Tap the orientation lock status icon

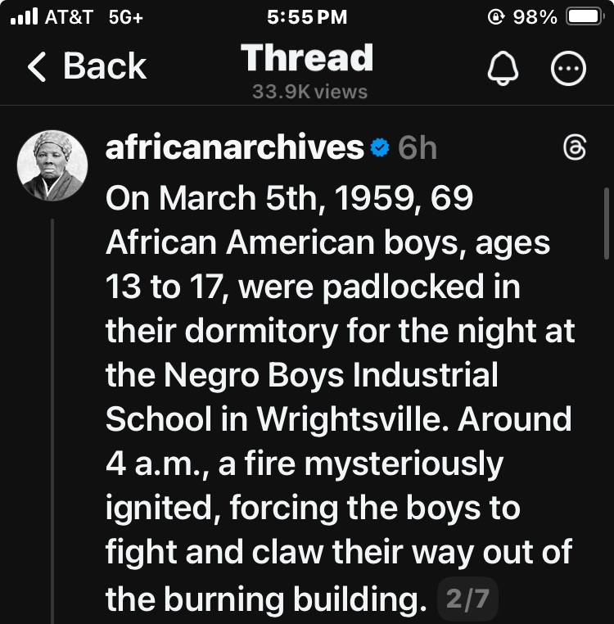click(x=494, y=16)
